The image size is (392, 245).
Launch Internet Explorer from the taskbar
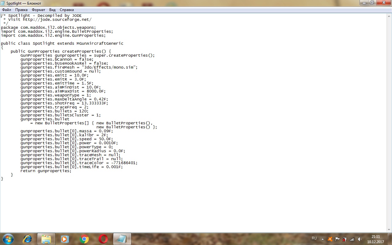(27, 239)
